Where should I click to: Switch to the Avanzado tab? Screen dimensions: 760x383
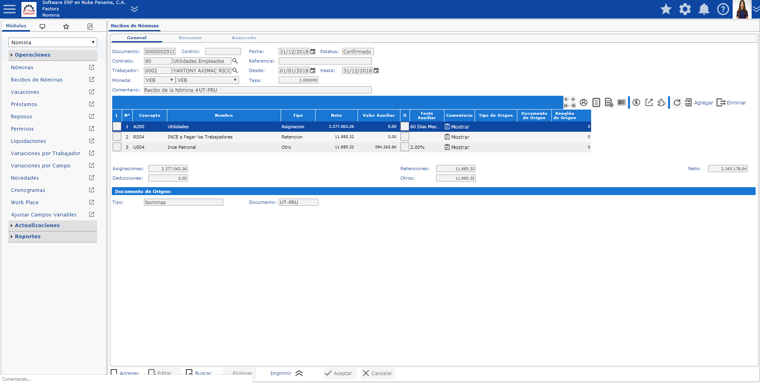[244, 38]
